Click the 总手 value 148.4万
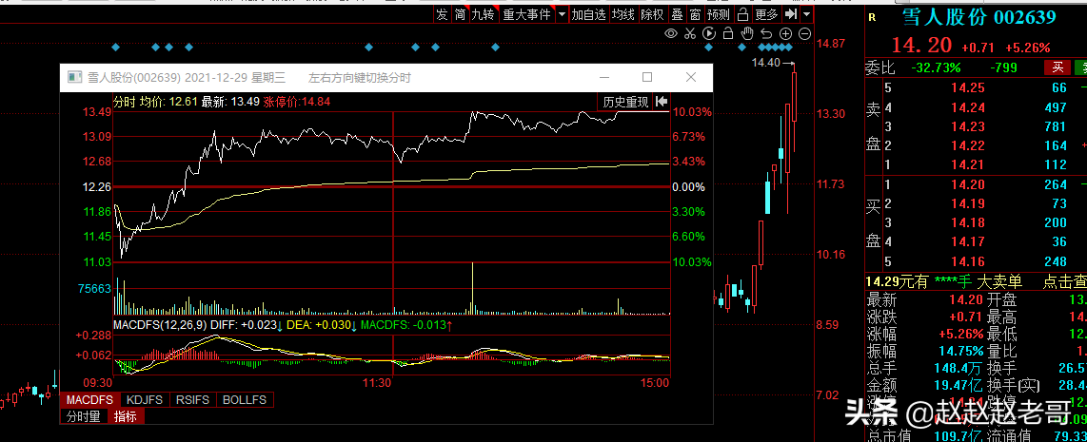 (959, 367)
